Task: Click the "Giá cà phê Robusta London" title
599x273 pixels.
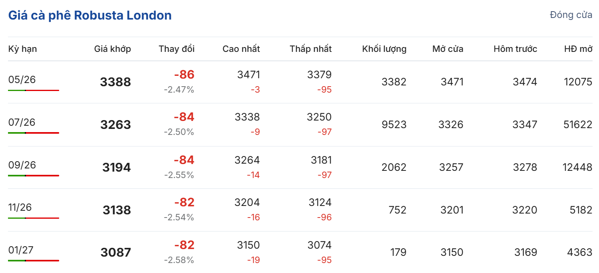Action: (x=90, y=16)
